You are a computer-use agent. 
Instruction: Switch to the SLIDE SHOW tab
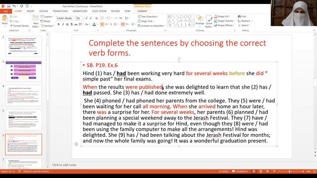(x=99, y=11)
